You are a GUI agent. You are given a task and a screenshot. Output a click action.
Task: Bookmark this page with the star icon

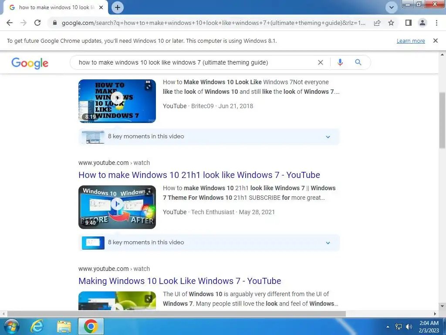point(391,23)
